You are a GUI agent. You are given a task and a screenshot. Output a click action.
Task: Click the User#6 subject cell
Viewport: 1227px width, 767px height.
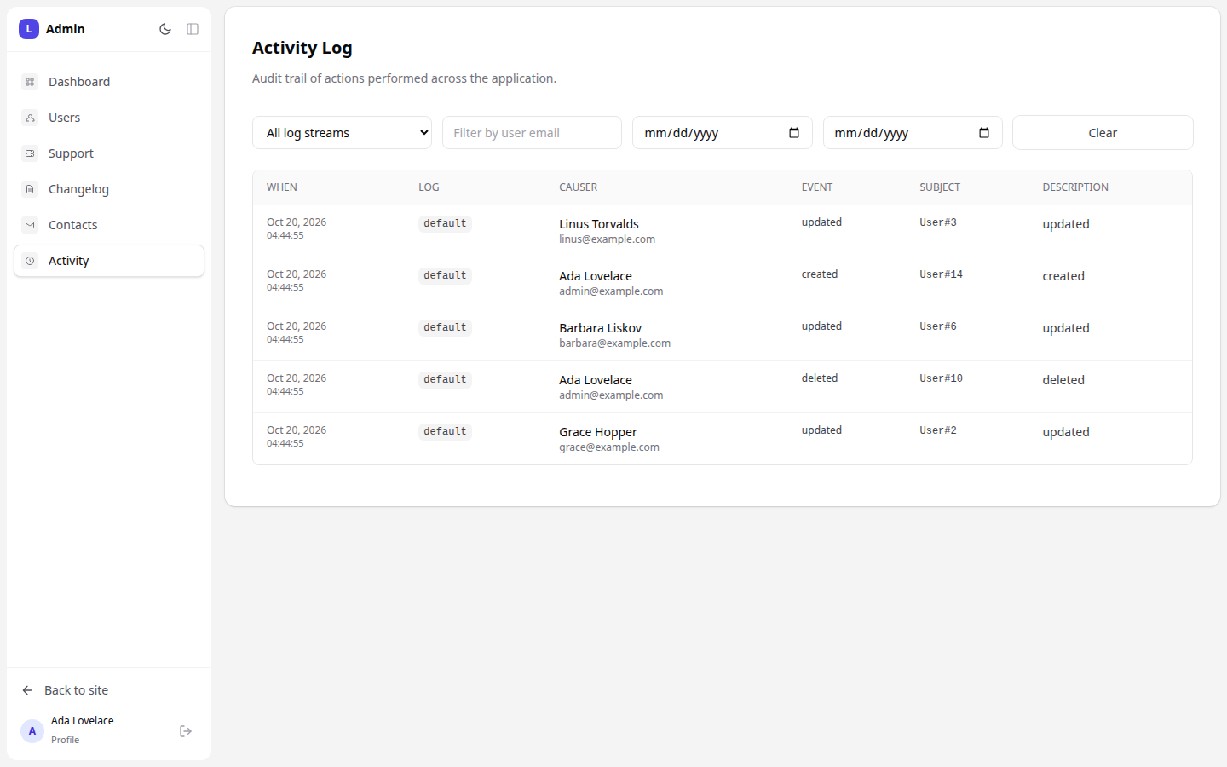[x=938, y=326]
